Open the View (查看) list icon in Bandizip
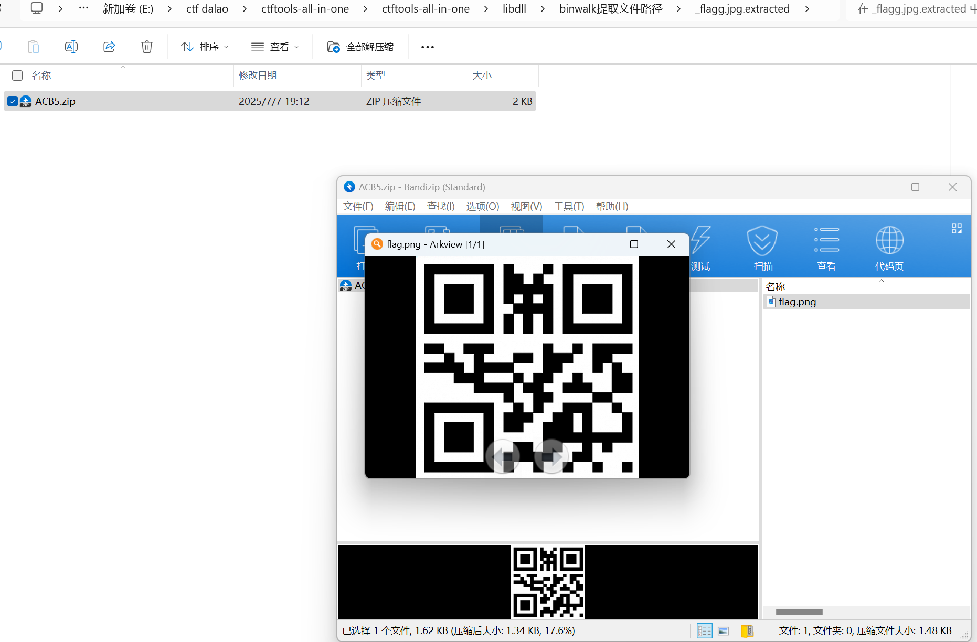This screenshot has height=642, width=977. click(x=826, y=240)
